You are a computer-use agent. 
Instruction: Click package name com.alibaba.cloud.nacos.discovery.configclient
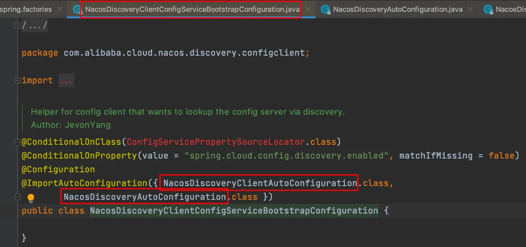click(184, 53)
